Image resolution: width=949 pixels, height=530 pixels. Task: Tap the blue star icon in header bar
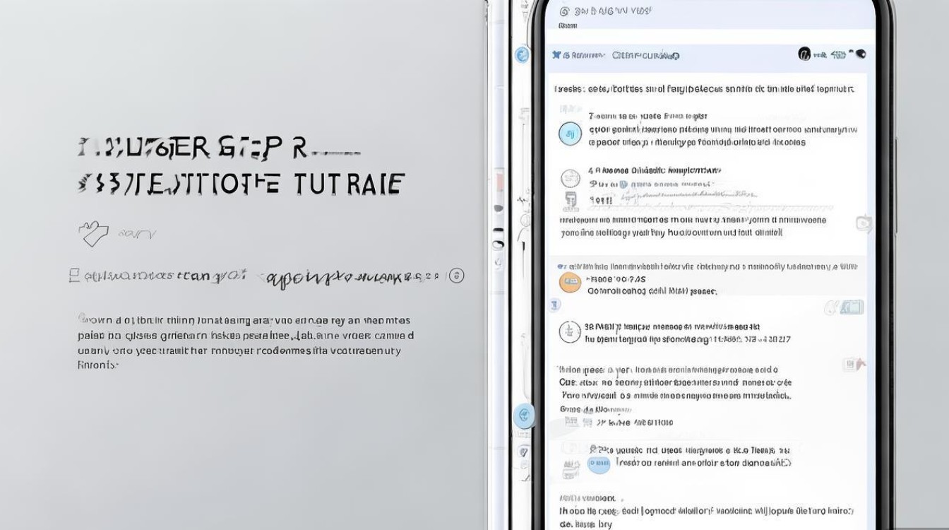click(557, 54)
